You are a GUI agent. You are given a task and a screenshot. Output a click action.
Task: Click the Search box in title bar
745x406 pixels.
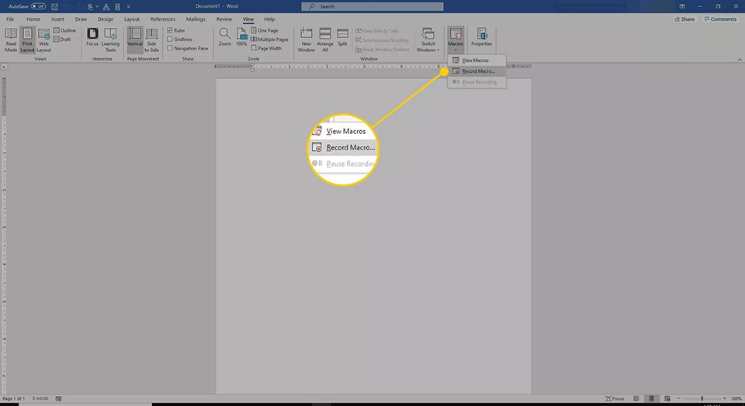[372, 6]
